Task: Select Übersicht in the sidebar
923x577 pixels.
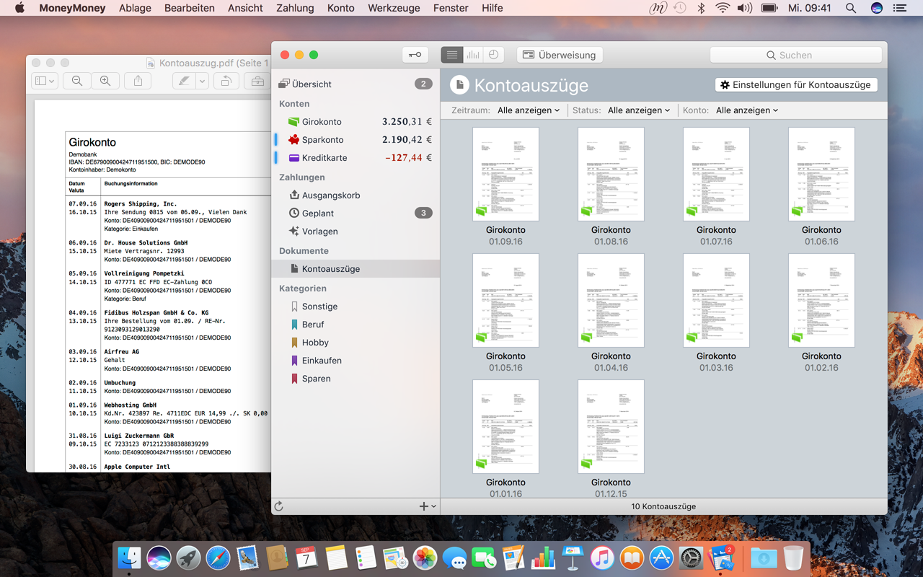Action: pyautogui.click(x=355, y=84)
